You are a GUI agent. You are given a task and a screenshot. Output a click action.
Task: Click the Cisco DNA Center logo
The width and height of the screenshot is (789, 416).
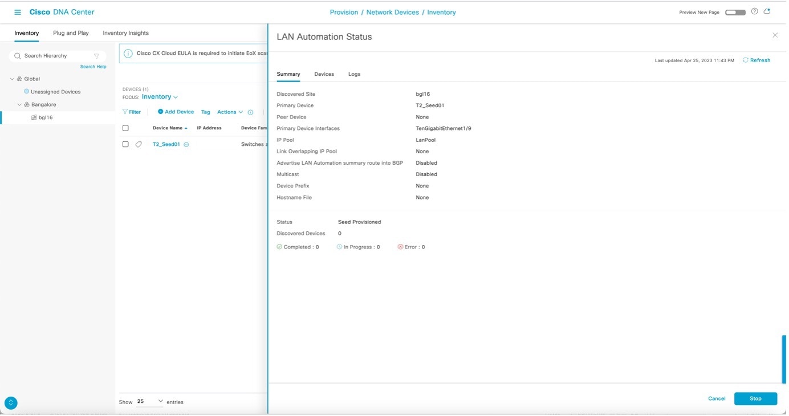point(62,12)
